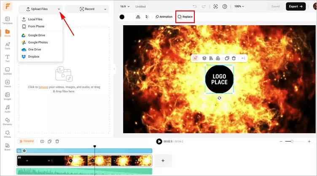Expand the Record dropdown arrow
The height and width of the screenshot is (176, 317).
tap(105, 9)
